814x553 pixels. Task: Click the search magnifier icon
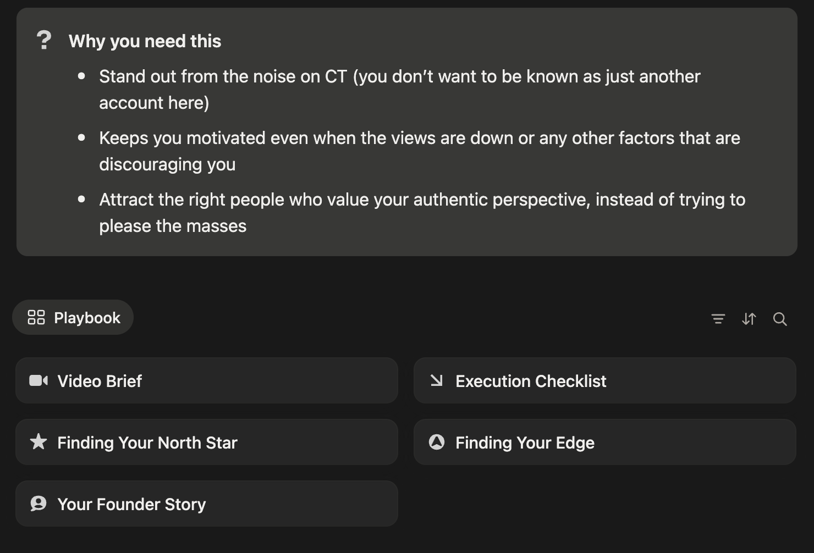pos(779,319)
